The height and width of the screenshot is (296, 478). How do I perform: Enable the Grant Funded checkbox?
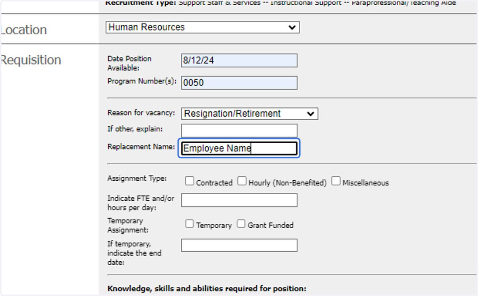point(241,224)
